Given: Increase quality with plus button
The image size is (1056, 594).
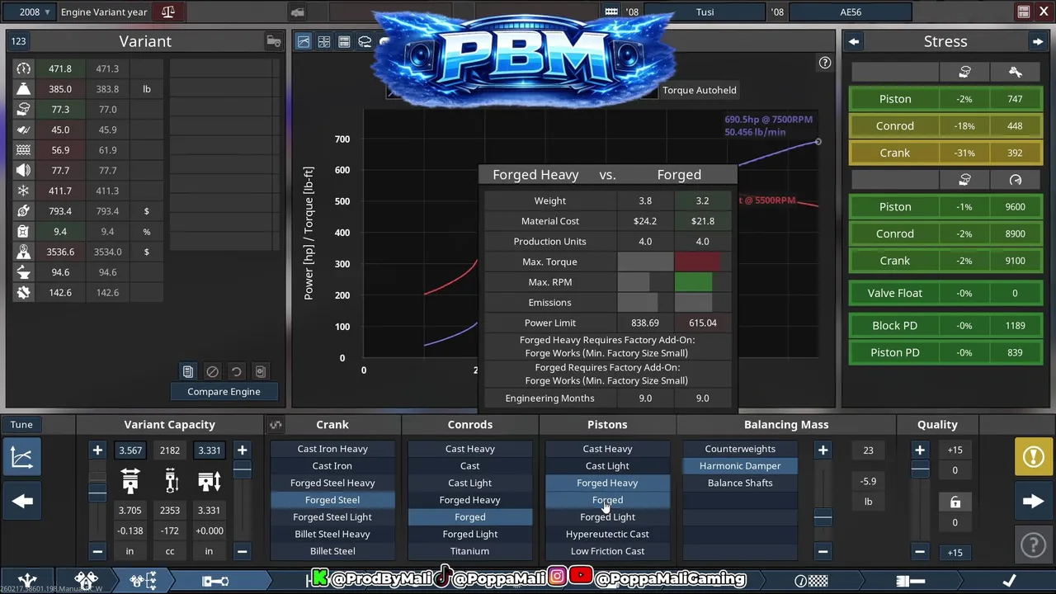Looking at the screenshot, I should point(920,450).
